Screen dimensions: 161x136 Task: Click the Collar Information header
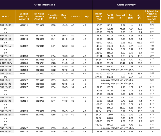point(45,5)
